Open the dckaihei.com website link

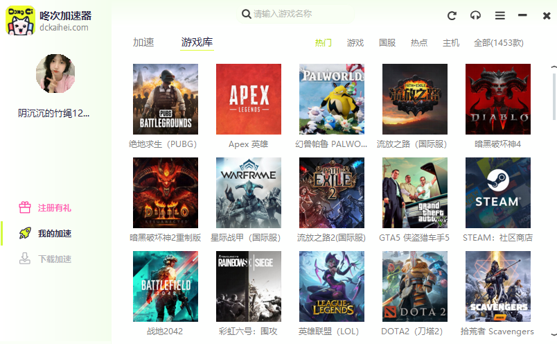[64, 28]
